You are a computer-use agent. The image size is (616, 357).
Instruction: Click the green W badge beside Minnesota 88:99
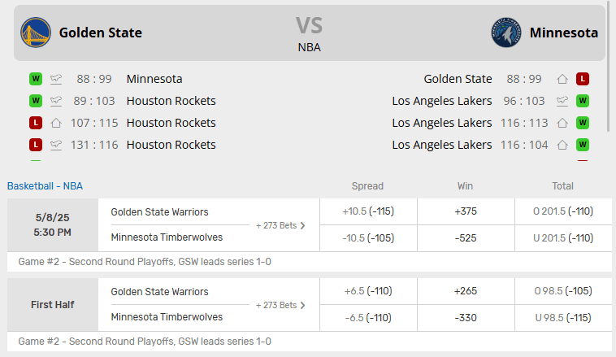[36, 79]
